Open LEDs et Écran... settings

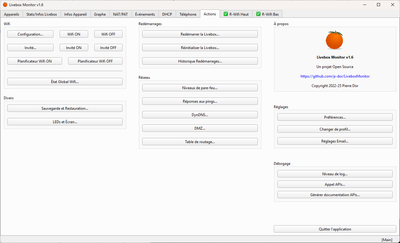[x=65, y=122]
